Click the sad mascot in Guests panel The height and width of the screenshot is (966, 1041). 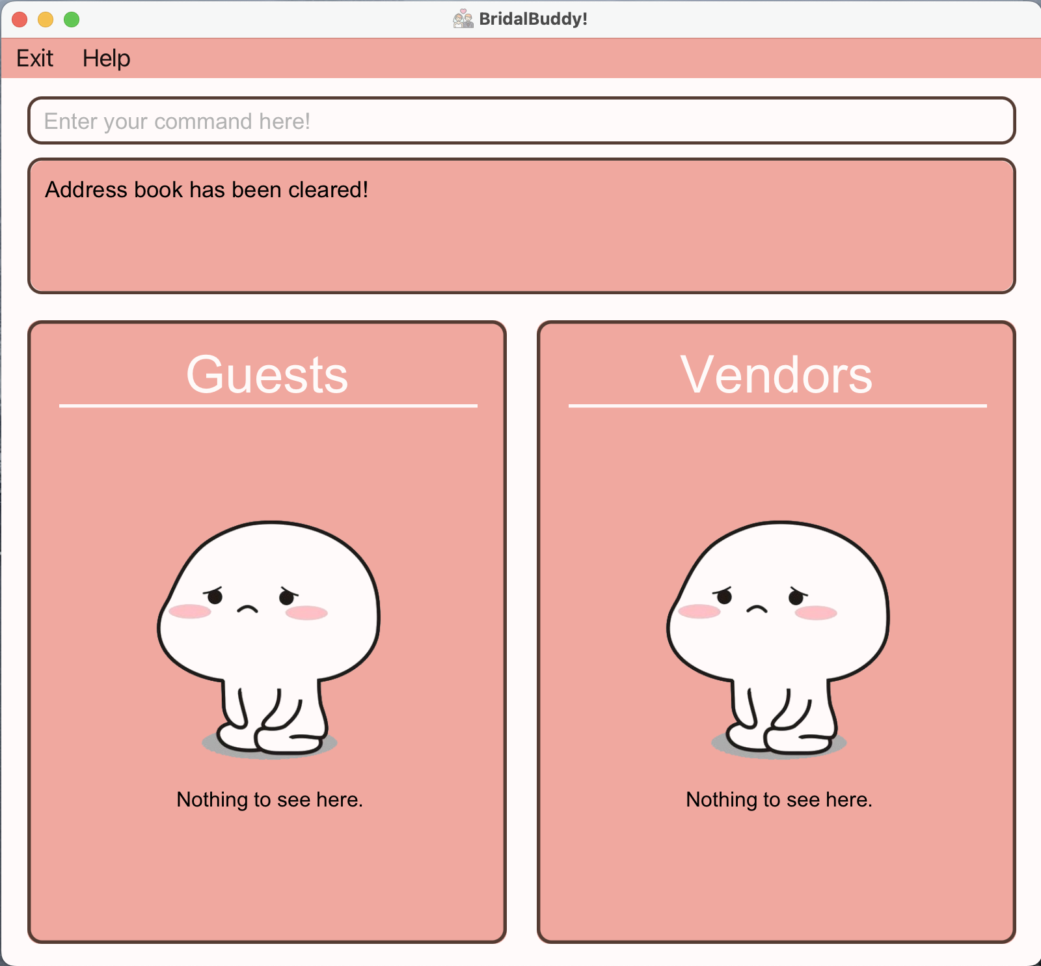(x=269, y=639)
